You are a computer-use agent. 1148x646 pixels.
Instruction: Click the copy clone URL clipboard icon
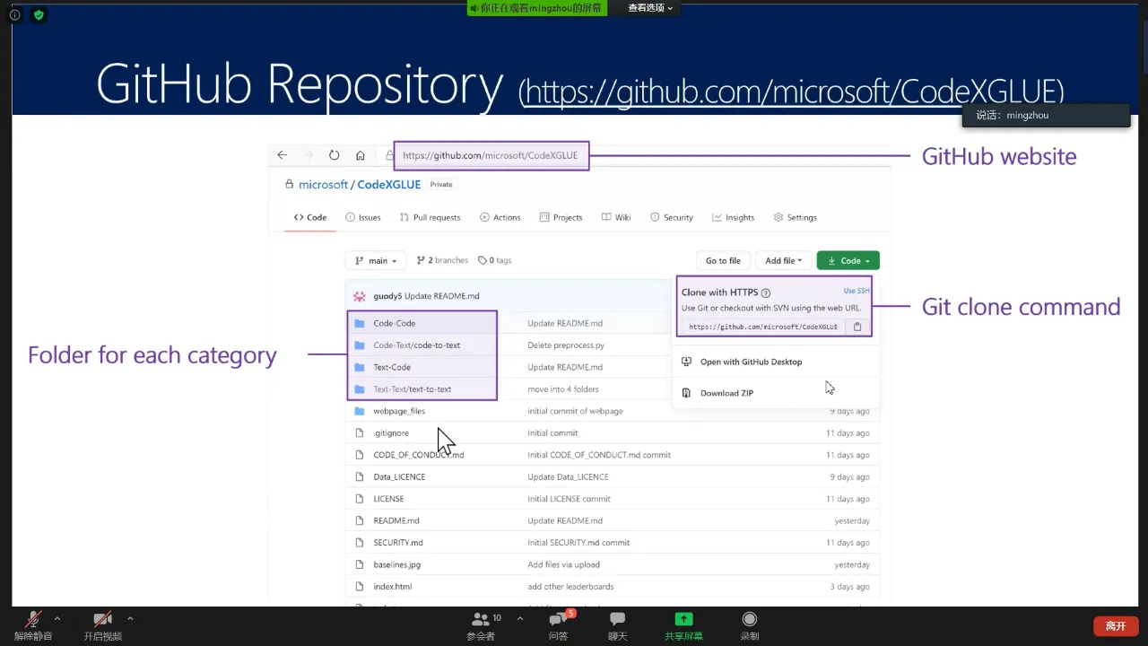point(857,327)
